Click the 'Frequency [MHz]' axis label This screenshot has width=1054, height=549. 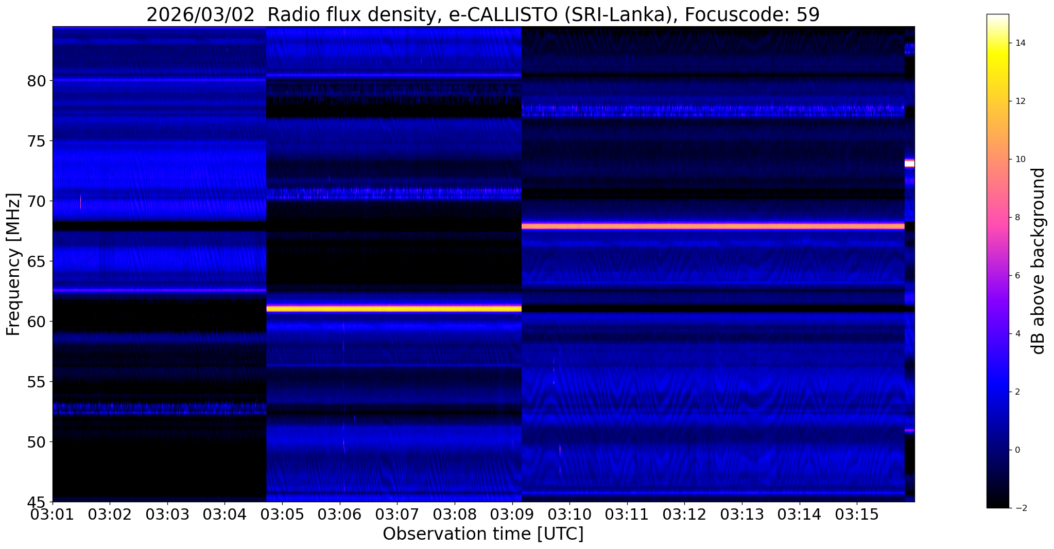13,264
